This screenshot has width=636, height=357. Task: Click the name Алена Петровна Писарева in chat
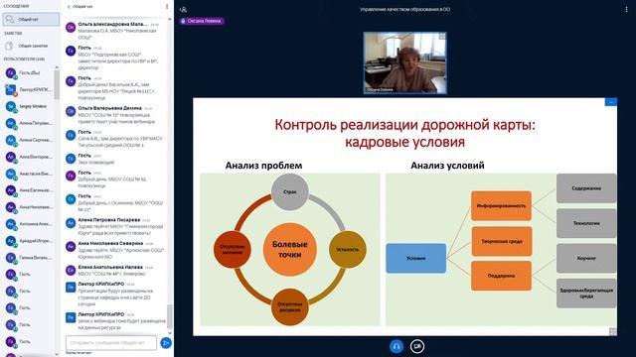[x=109, y=220]
